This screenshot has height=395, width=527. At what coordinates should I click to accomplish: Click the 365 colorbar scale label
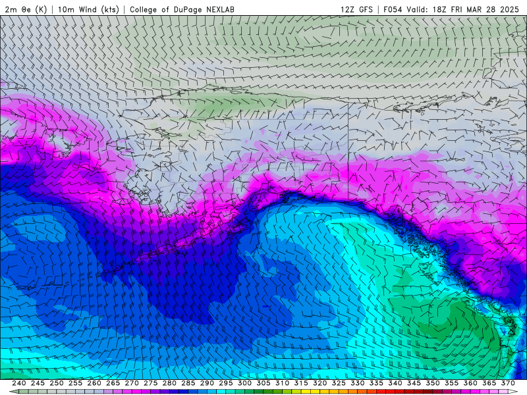point(489,383)
